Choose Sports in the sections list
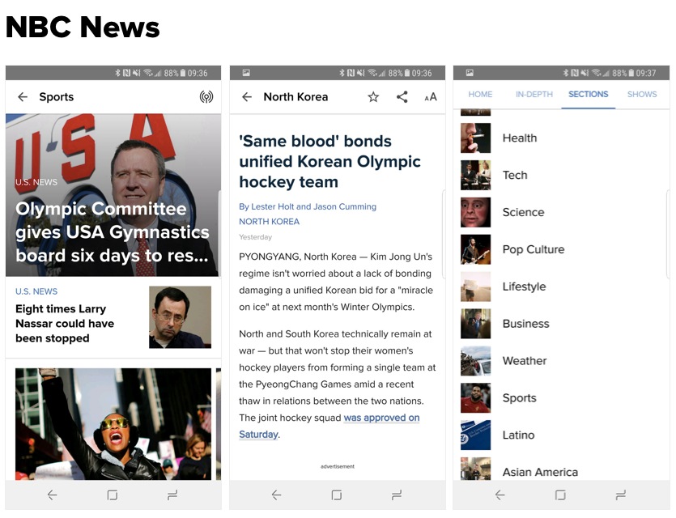Image resolution: width=676 pixels, height=518 pixels. [x=520, y=397]
